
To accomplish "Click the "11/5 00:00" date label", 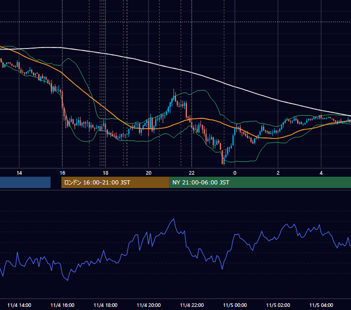I will coord(235,305).
